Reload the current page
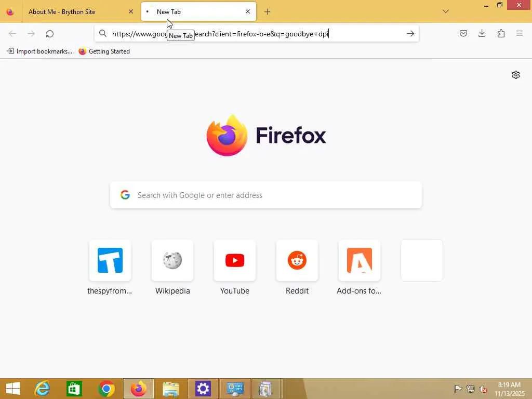532x399 pixels. tap(50, 34)
